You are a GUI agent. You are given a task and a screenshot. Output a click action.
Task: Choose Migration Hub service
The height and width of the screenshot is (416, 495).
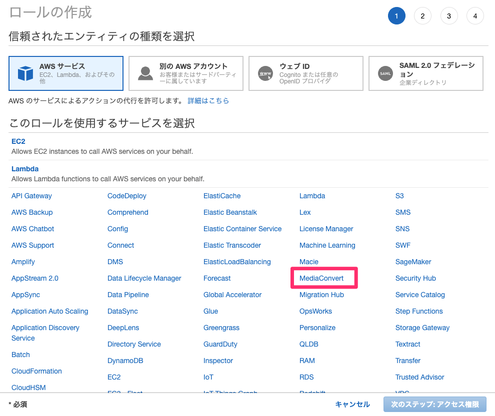click(x=321, y=295)
